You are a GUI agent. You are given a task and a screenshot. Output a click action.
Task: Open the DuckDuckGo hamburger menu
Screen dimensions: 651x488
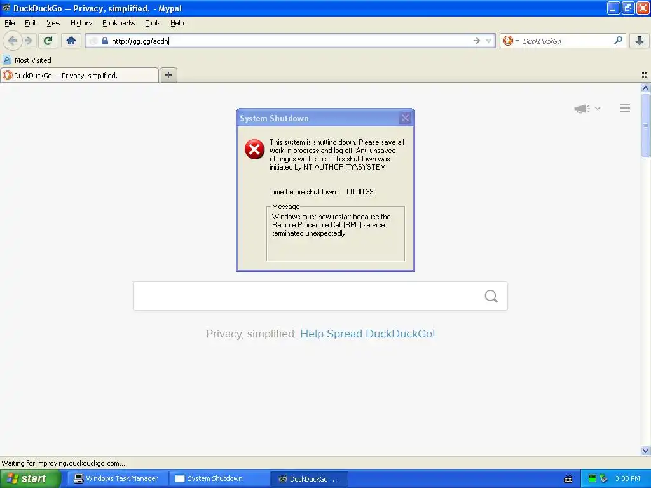[x=626, y=108]
